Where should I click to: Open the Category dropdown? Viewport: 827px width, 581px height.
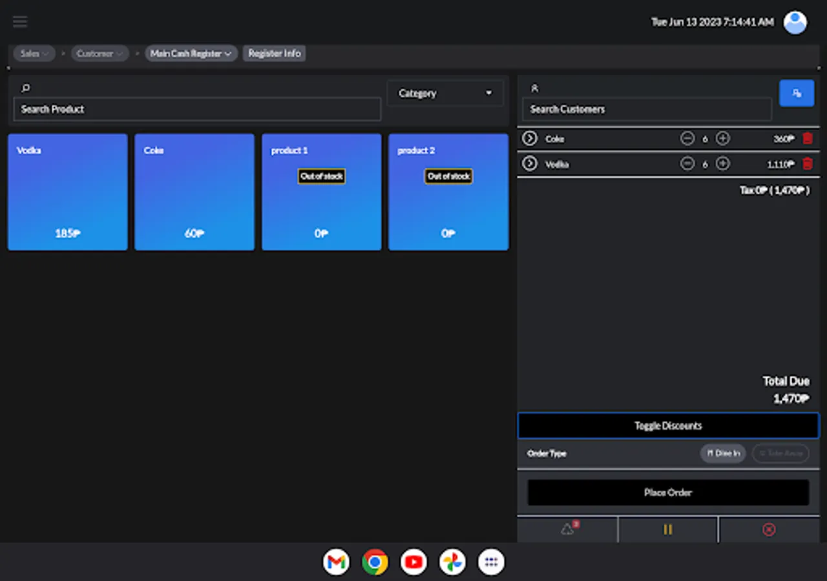click(445, 94)
